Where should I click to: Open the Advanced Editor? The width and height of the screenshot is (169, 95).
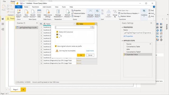coord(78,13)
